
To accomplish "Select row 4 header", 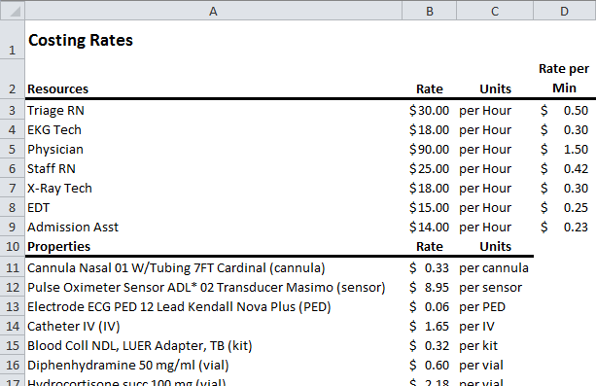I will [x=13, y=129].
